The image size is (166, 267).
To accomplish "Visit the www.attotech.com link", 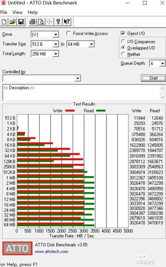I will point(51,252).
